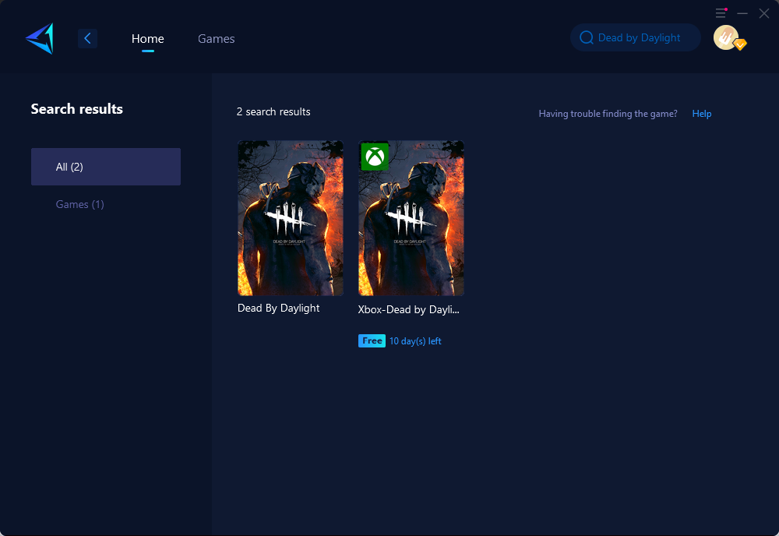Open the Help link

point(702,114)
